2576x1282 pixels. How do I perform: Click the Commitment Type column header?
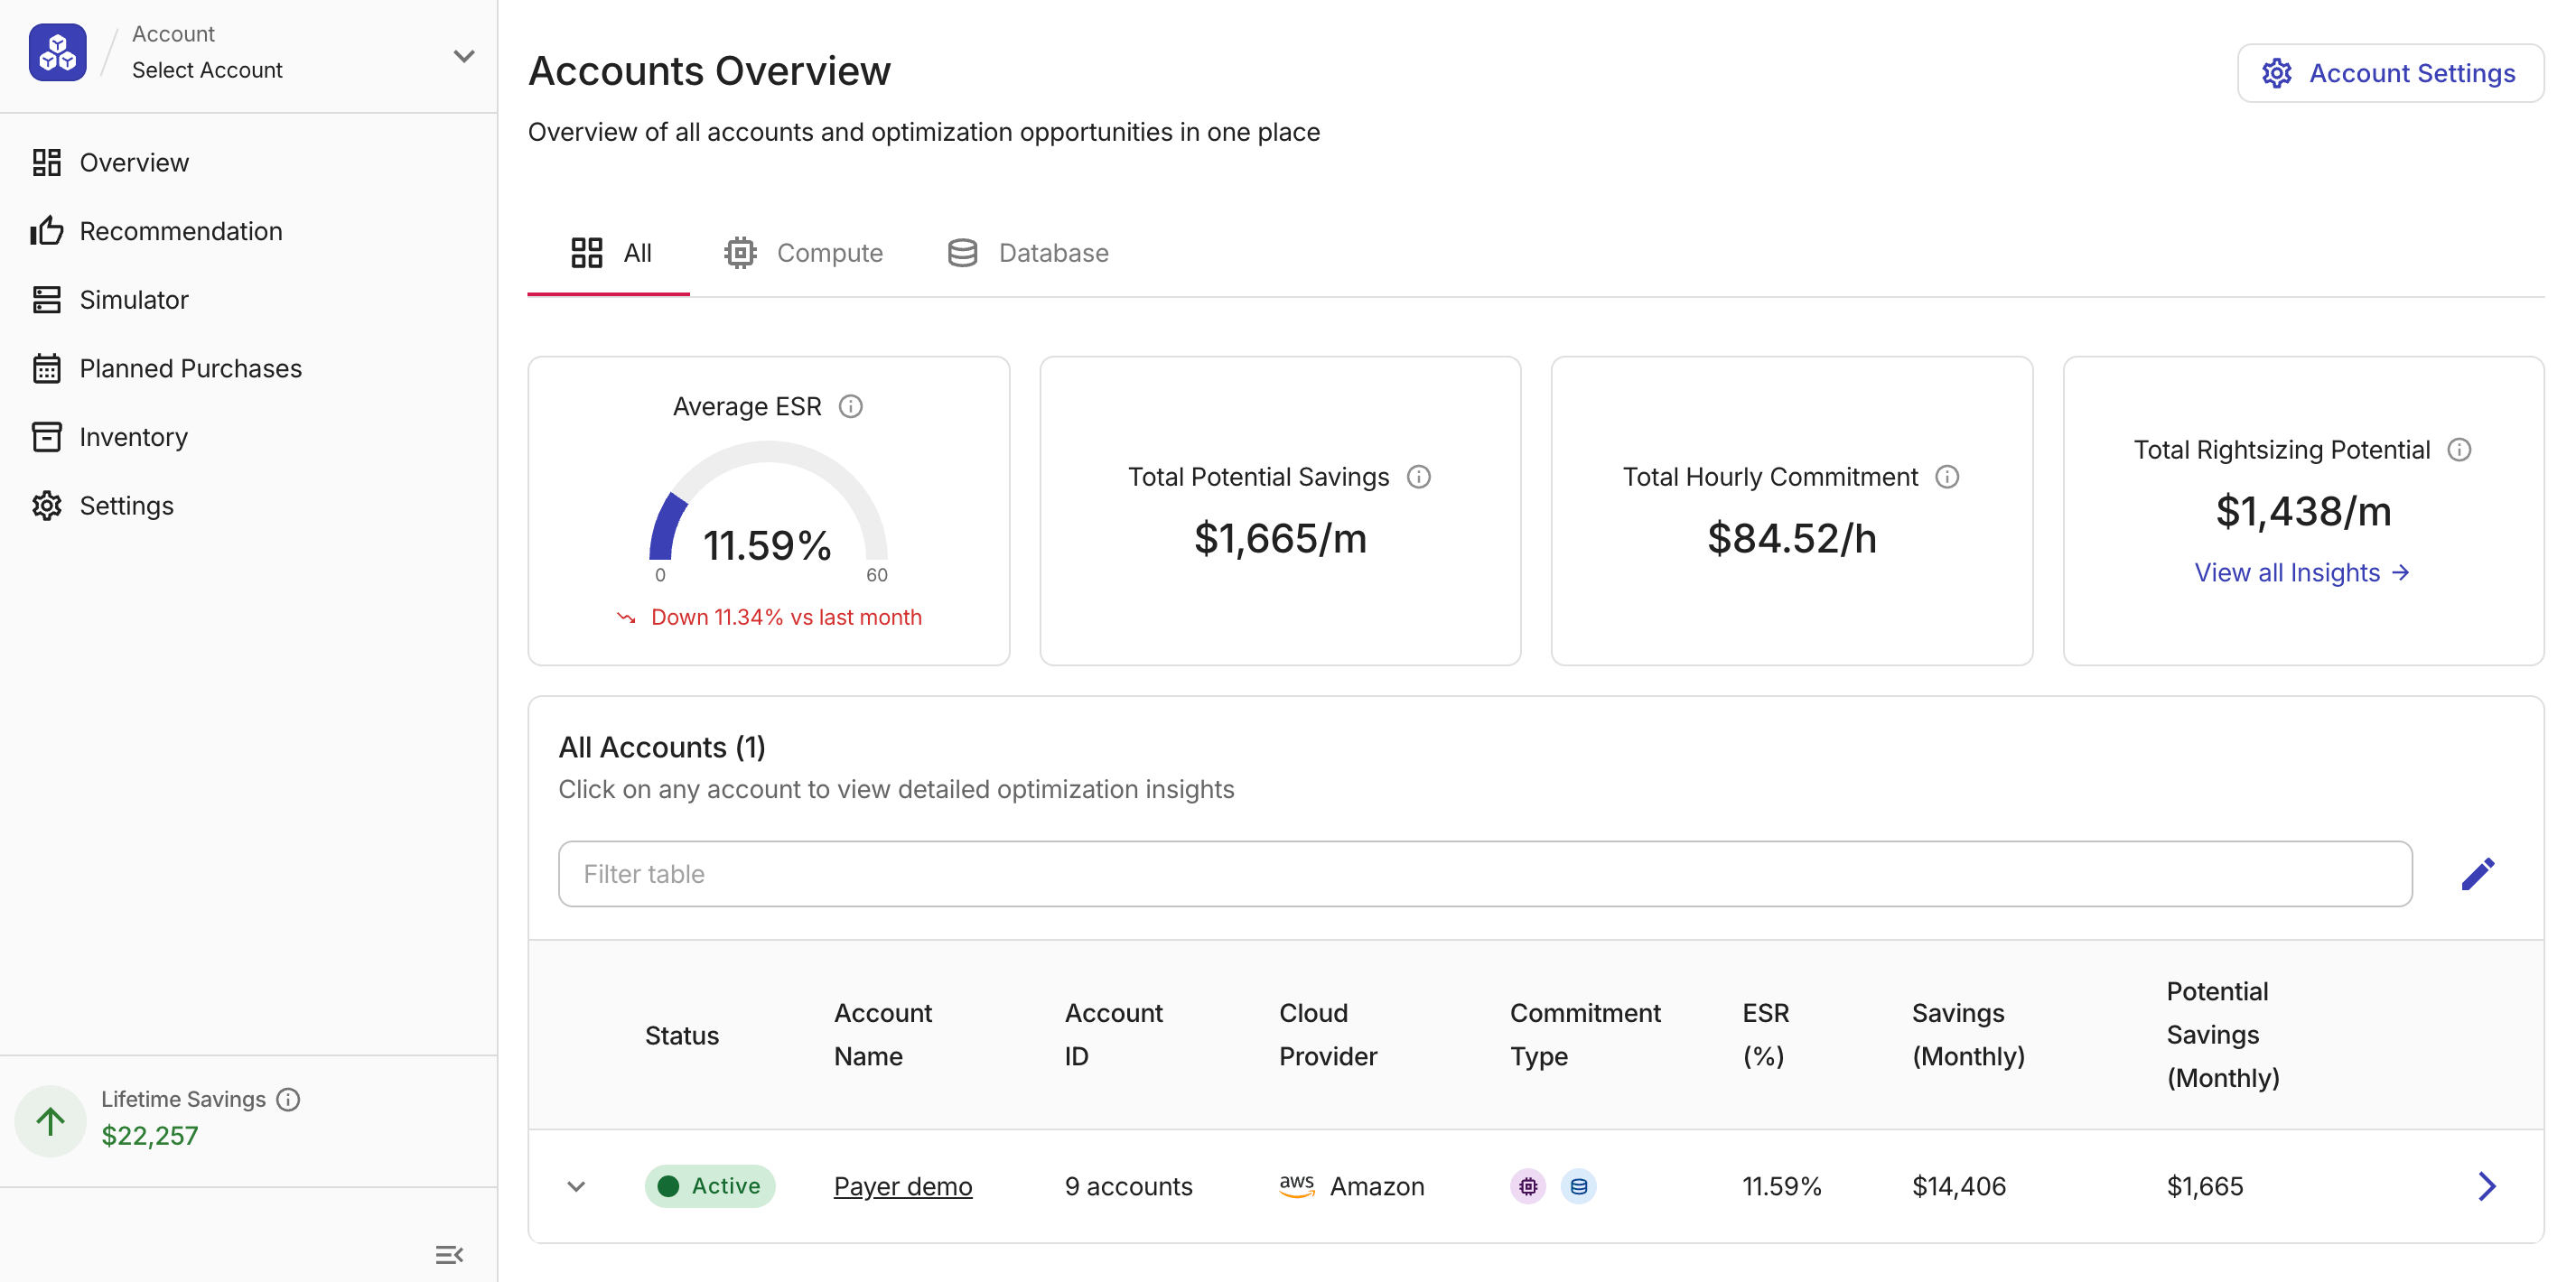click(1584, 1035)
